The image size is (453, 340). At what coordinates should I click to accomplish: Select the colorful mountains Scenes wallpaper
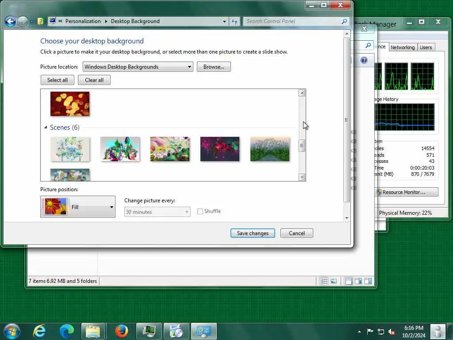tap(120, 149)
